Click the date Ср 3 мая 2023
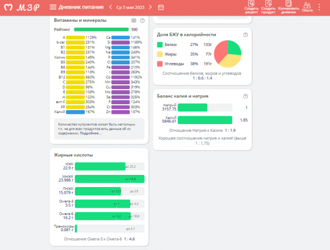 point(131,7)
